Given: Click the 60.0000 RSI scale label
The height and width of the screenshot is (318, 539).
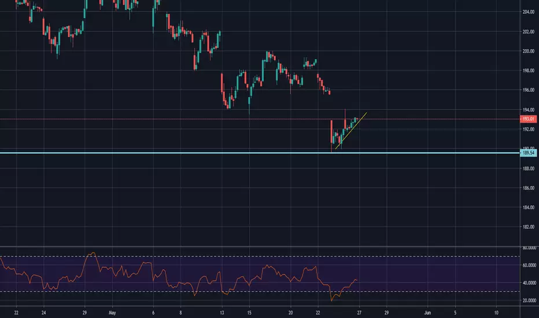Looking at the screenshot, I should point(529,265).
